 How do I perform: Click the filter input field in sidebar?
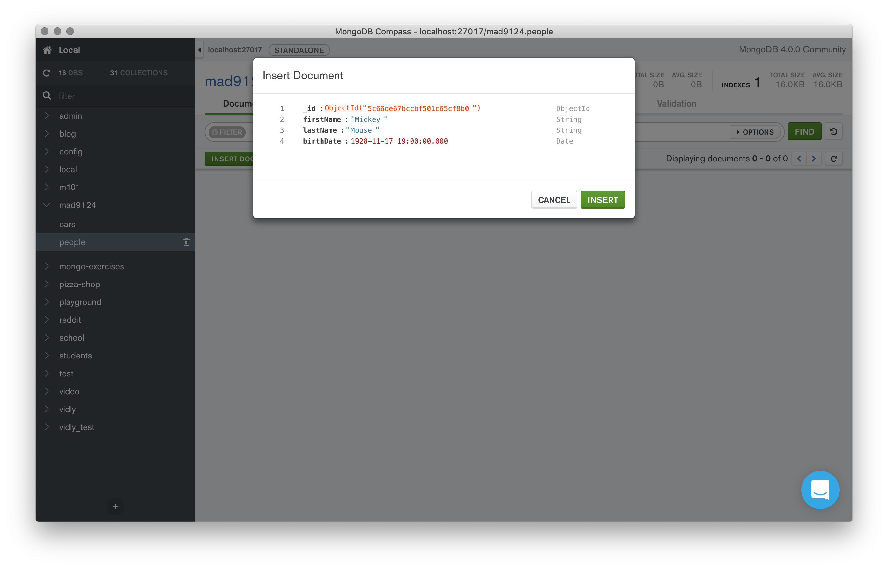pos(116,96)
